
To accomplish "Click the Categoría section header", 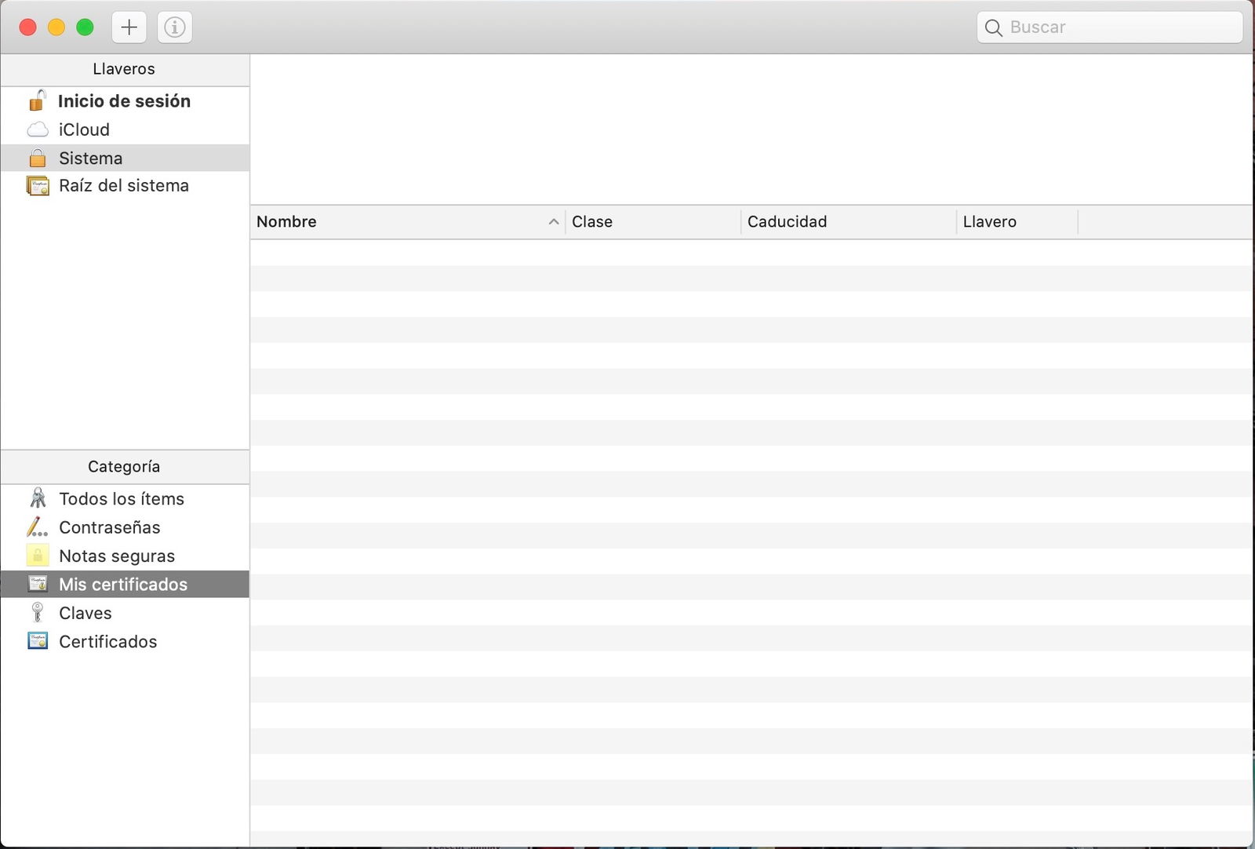I will [x=125, y=467].
